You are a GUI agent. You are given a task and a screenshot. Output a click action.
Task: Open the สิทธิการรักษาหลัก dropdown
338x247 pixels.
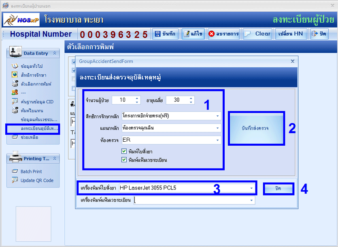217,116
